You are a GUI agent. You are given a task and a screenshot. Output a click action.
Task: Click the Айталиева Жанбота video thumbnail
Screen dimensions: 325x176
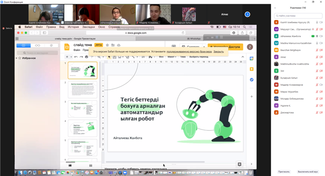point(117,14)
